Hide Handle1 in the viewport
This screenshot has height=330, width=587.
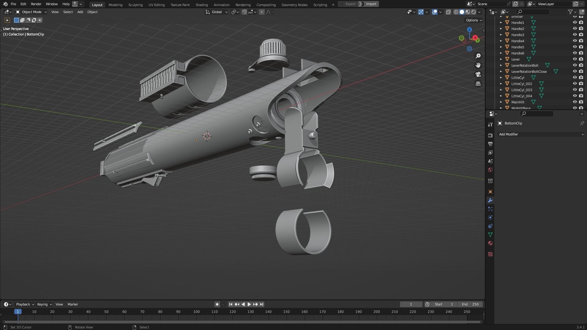575,22
